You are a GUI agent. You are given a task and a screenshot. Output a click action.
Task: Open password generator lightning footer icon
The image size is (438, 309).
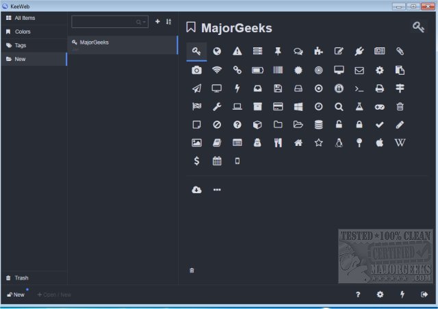[402, 294]
